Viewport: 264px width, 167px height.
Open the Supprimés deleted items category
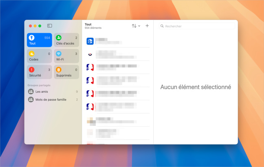click(66, 72)
